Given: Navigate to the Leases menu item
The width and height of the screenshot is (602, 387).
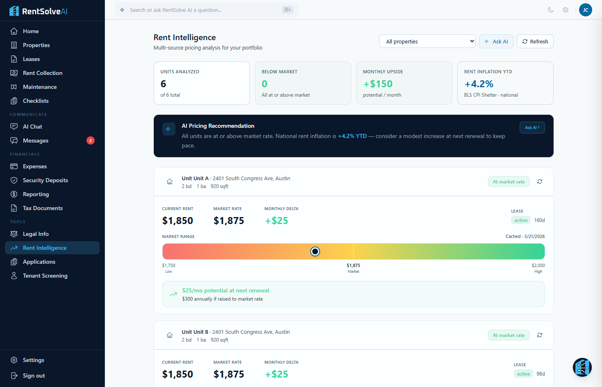Looking at the screenshot, I should [x=31, y=59].
